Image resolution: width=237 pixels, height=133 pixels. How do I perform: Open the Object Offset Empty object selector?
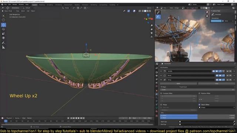tap(217, 108)
